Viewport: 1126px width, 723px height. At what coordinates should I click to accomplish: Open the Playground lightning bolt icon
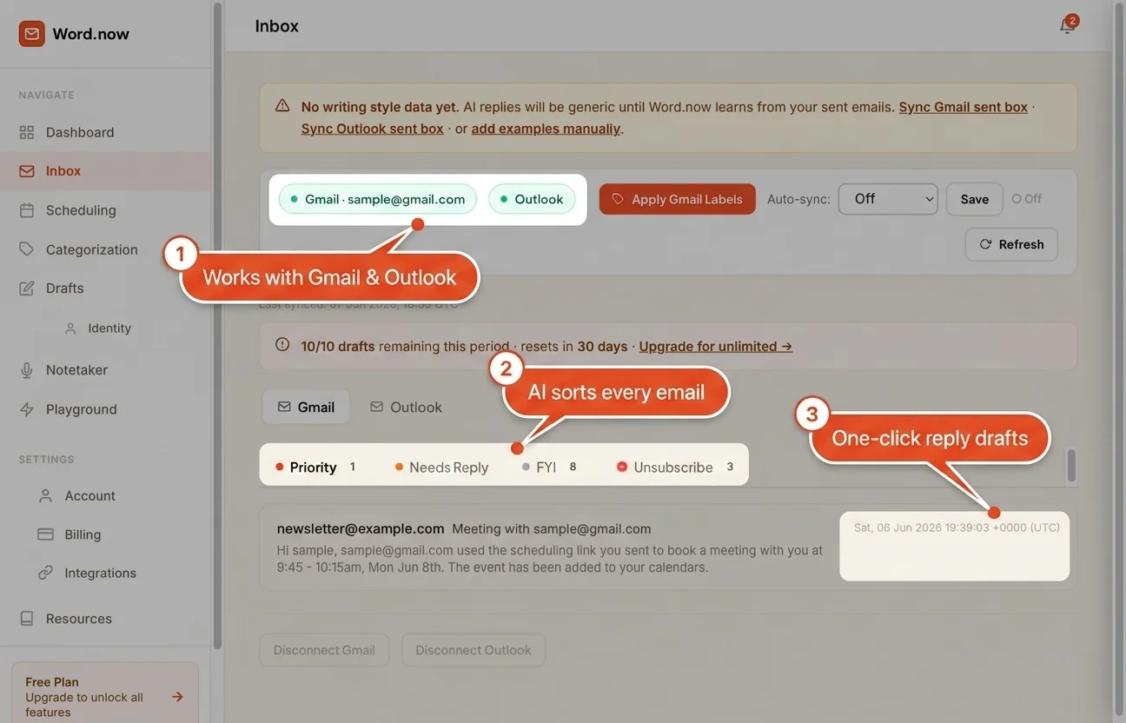point(27,409)
